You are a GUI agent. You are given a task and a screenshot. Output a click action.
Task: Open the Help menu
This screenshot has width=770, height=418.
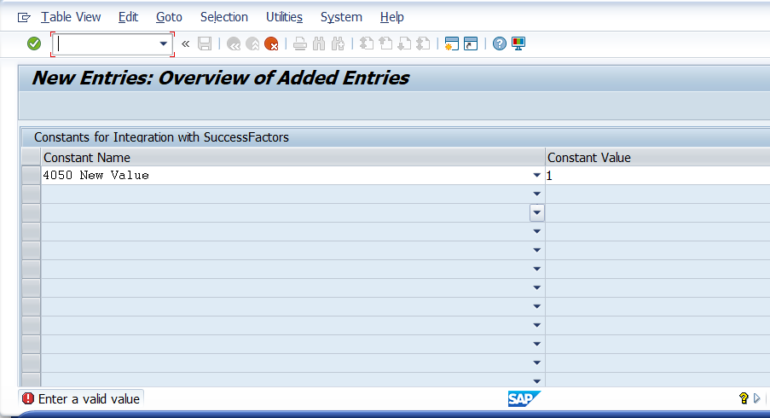pos(392,17)
